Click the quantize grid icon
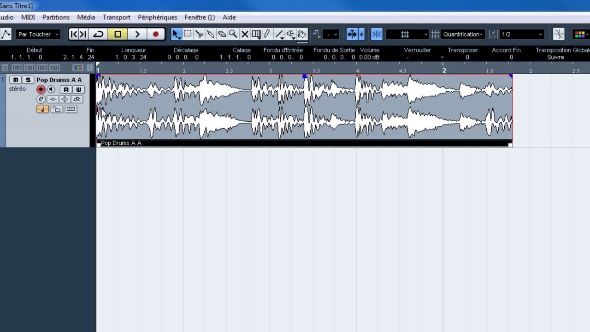 point(435,34)
